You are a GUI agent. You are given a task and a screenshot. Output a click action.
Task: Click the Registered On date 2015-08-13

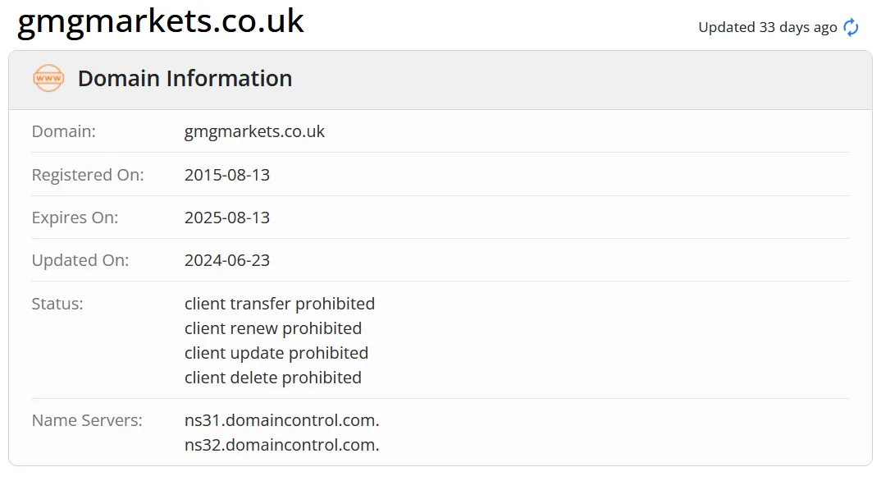pyautogui.click(x=227, y=175)
